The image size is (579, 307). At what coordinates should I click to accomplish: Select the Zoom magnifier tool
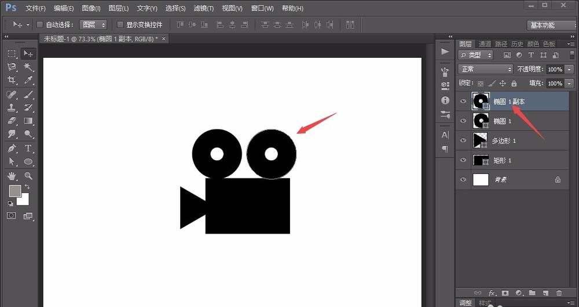(28, 176)
